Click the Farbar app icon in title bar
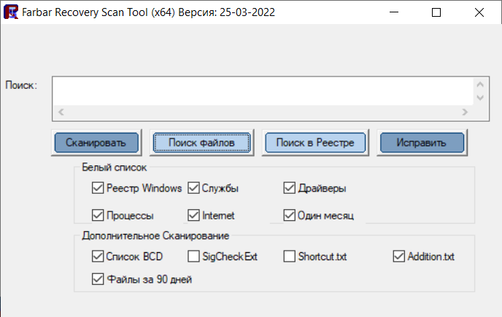 pyautogui.click(x=11, y=12)
